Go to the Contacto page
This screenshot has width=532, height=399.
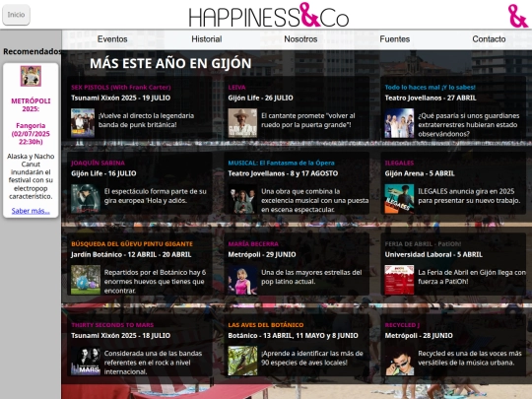pyautogui.click(x=489, y=39)
